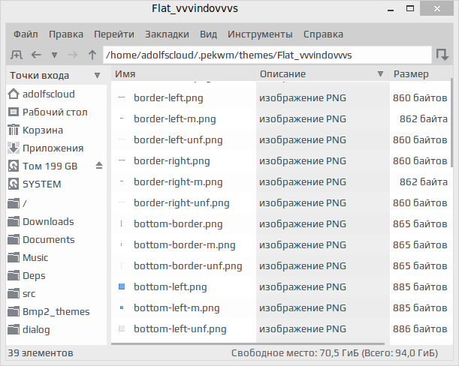Viewport: 459px width, 366px height.
Task: Open adolfscloud home folder in sidebar
Action: tap(56, 94)
